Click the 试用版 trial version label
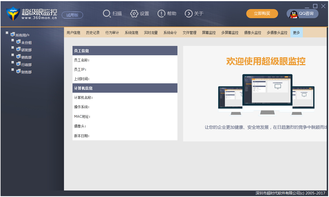Image resolution: width=329 pixels, height=197 pixels. [72, 15]
